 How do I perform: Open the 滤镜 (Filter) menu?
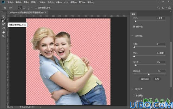(x=58, y=2)
